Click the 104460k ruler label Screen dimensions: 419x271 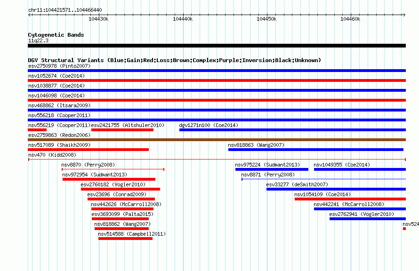(350, 19)
